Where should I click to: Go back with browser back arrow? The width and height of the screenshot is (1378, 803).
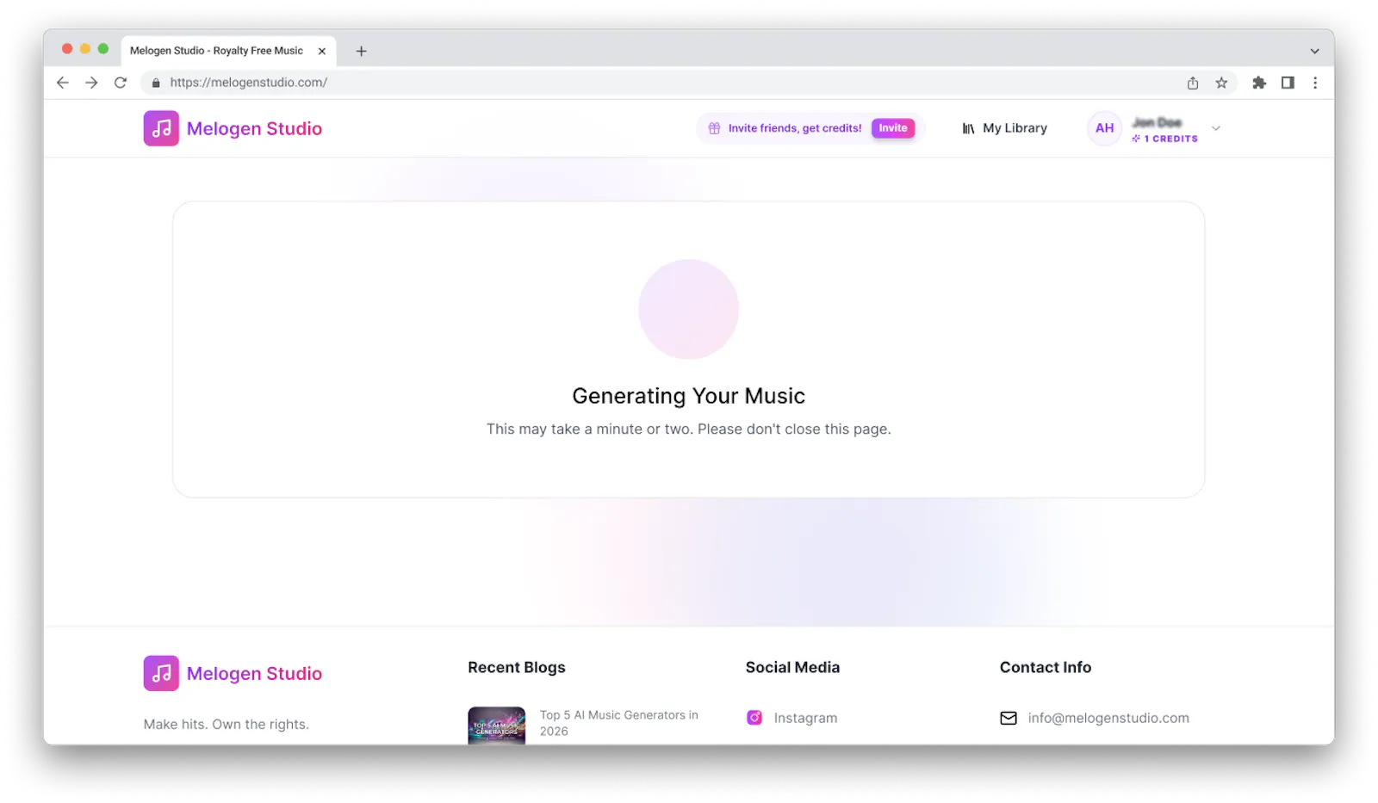[62, 83]
